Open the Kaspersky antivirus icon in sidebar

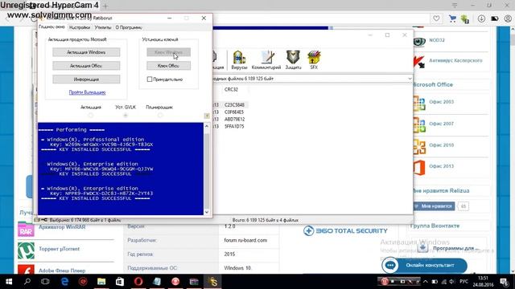(x=419, y=62)
